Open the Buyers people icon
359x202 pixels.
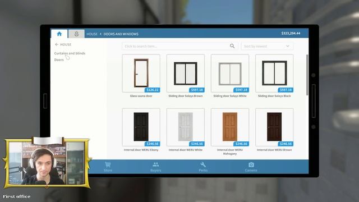click(x=156, y=167)
